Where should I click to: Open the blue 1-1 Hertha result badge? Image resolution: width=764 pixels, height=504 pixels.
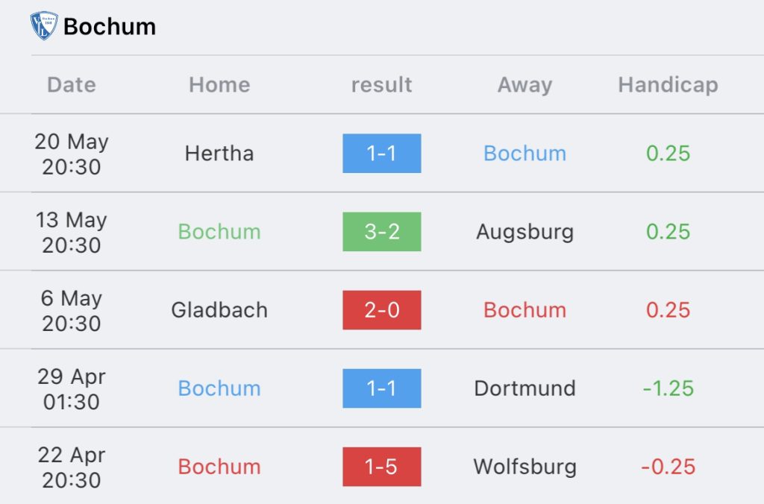[x=381, y=154]
